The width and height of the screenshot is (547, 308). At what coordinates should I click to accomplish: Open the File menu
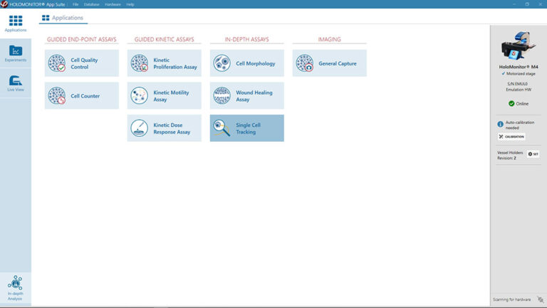tap(75, 4)
